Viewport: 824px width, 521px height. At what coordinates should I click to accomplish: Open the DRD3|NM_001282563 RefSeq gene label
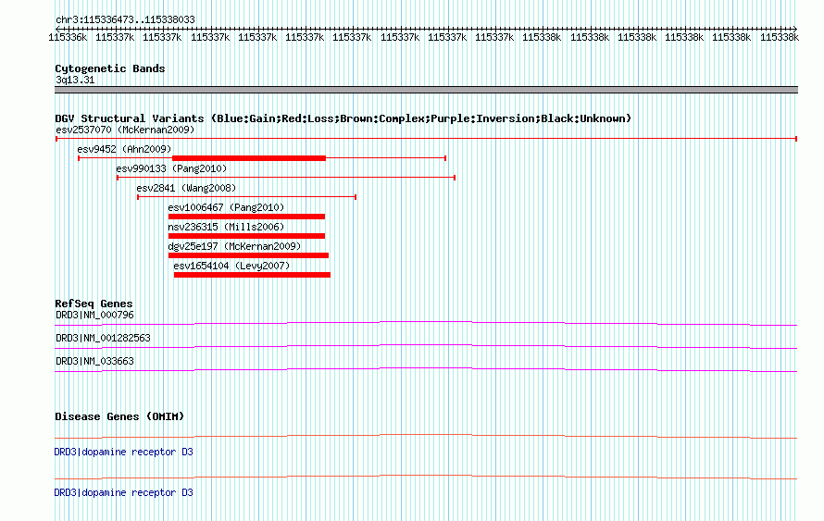pos(103,338)
